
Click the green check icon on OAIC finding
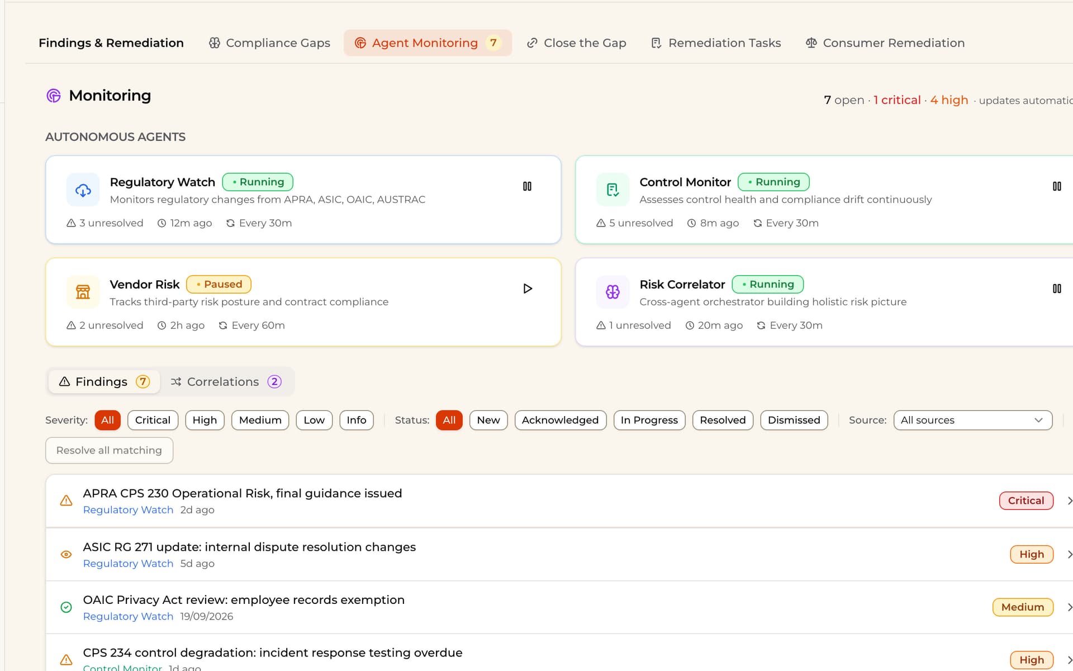tap(66, 607)
